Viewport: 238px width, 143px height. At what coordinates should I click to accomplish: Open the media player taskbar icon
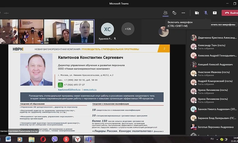[20, 140]
